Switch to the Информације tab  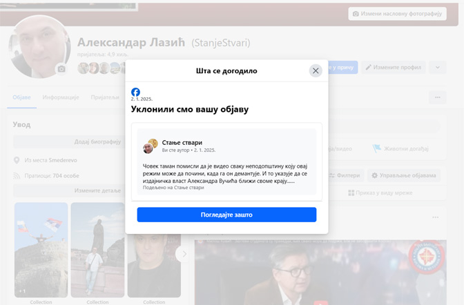(x=61, y=97)
